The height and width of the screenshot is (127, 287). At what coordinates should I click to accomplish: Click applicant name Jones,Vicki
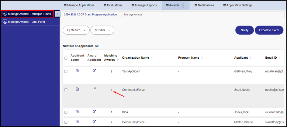[242, 112]
